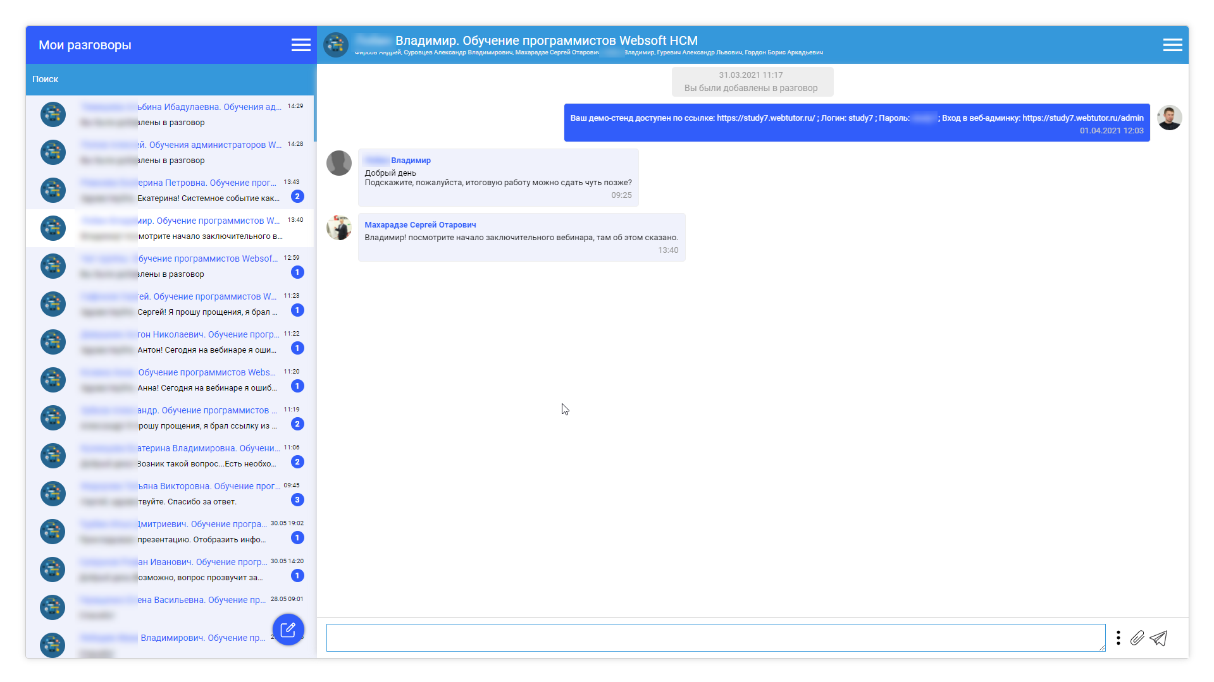
Task: Send the message with the paper plane icon
Action: pyautogui.click(x=1160, y=638)
